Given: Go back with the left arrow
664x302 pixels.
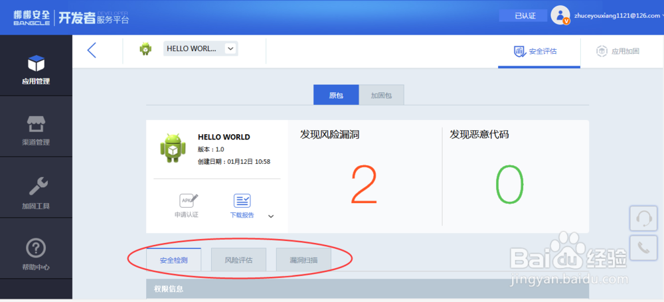Looking at the screenshot, I should tap(92, 50).
